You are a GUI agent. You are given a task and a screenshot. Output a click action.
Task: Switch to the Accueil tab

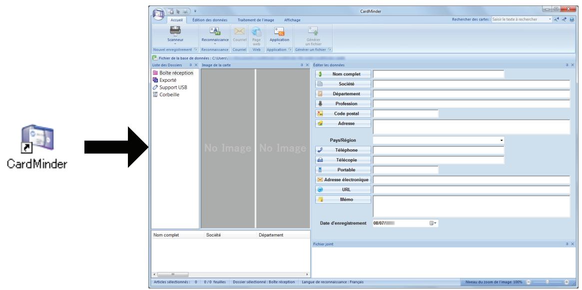(177, 20)
